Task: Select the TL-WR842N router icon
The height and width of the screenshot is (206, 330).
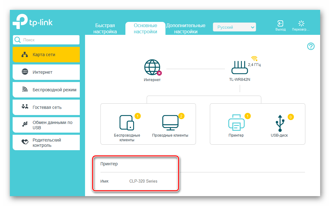Action: point(240,67)
